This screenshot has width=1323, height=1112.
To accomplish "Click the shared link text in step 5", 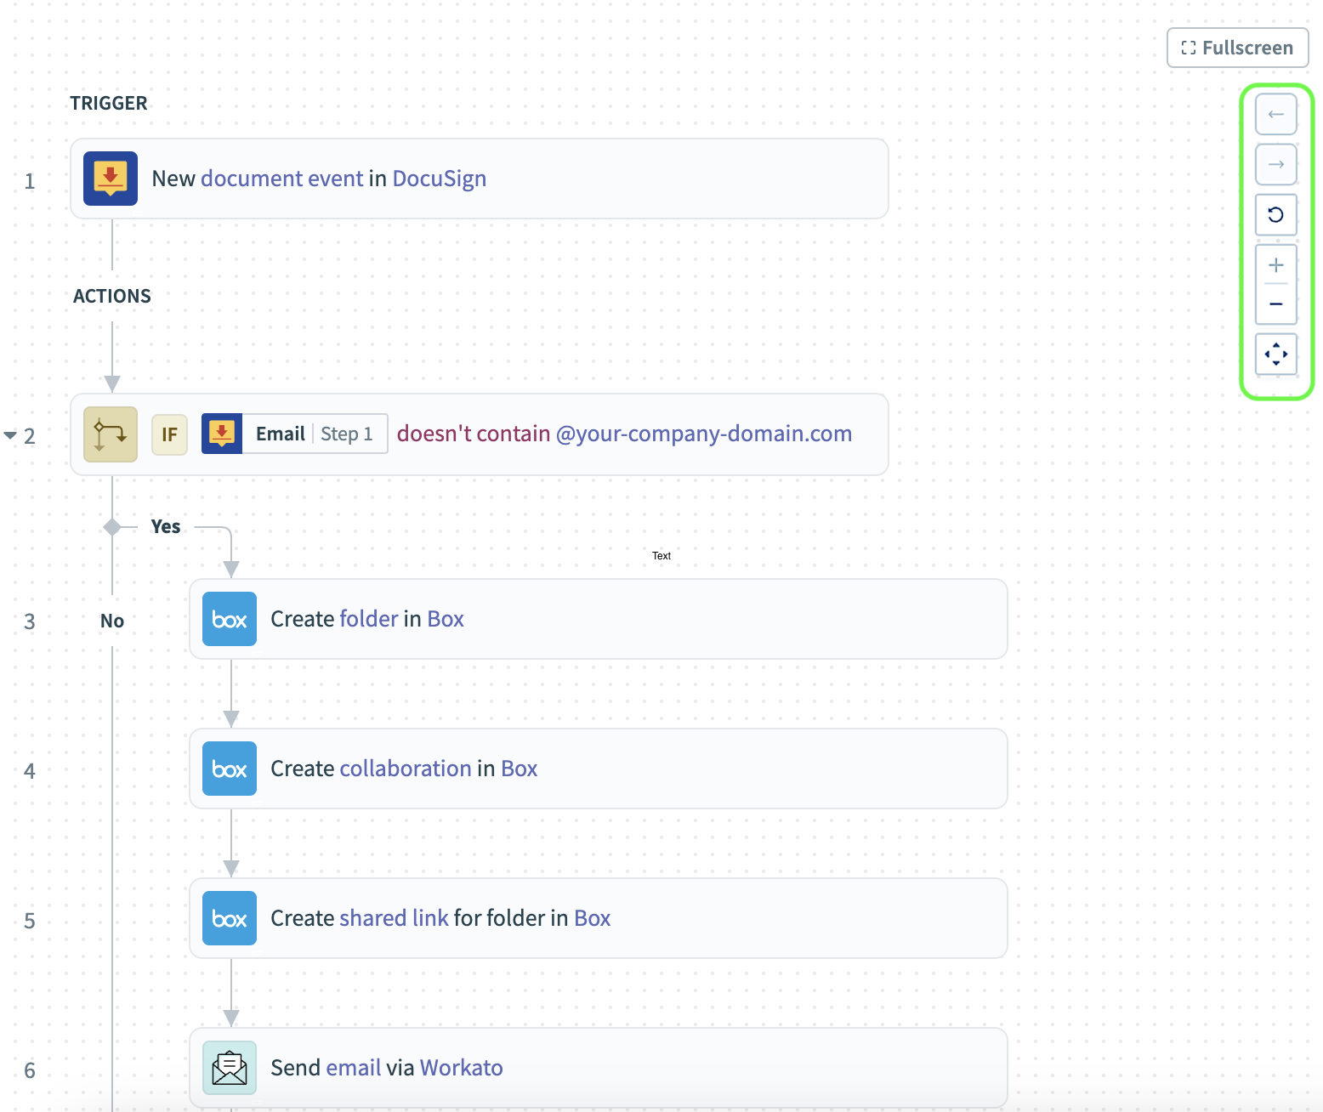I will (394, 918).
